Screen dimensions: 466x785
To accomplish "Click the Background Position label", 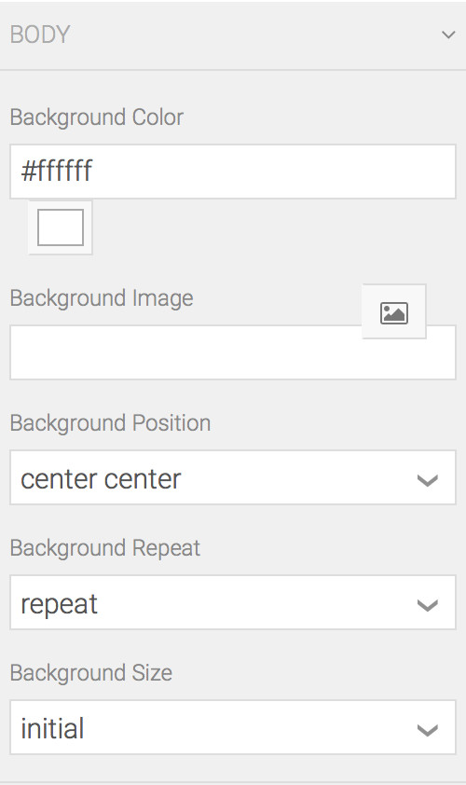I will (x=110, y=423).
